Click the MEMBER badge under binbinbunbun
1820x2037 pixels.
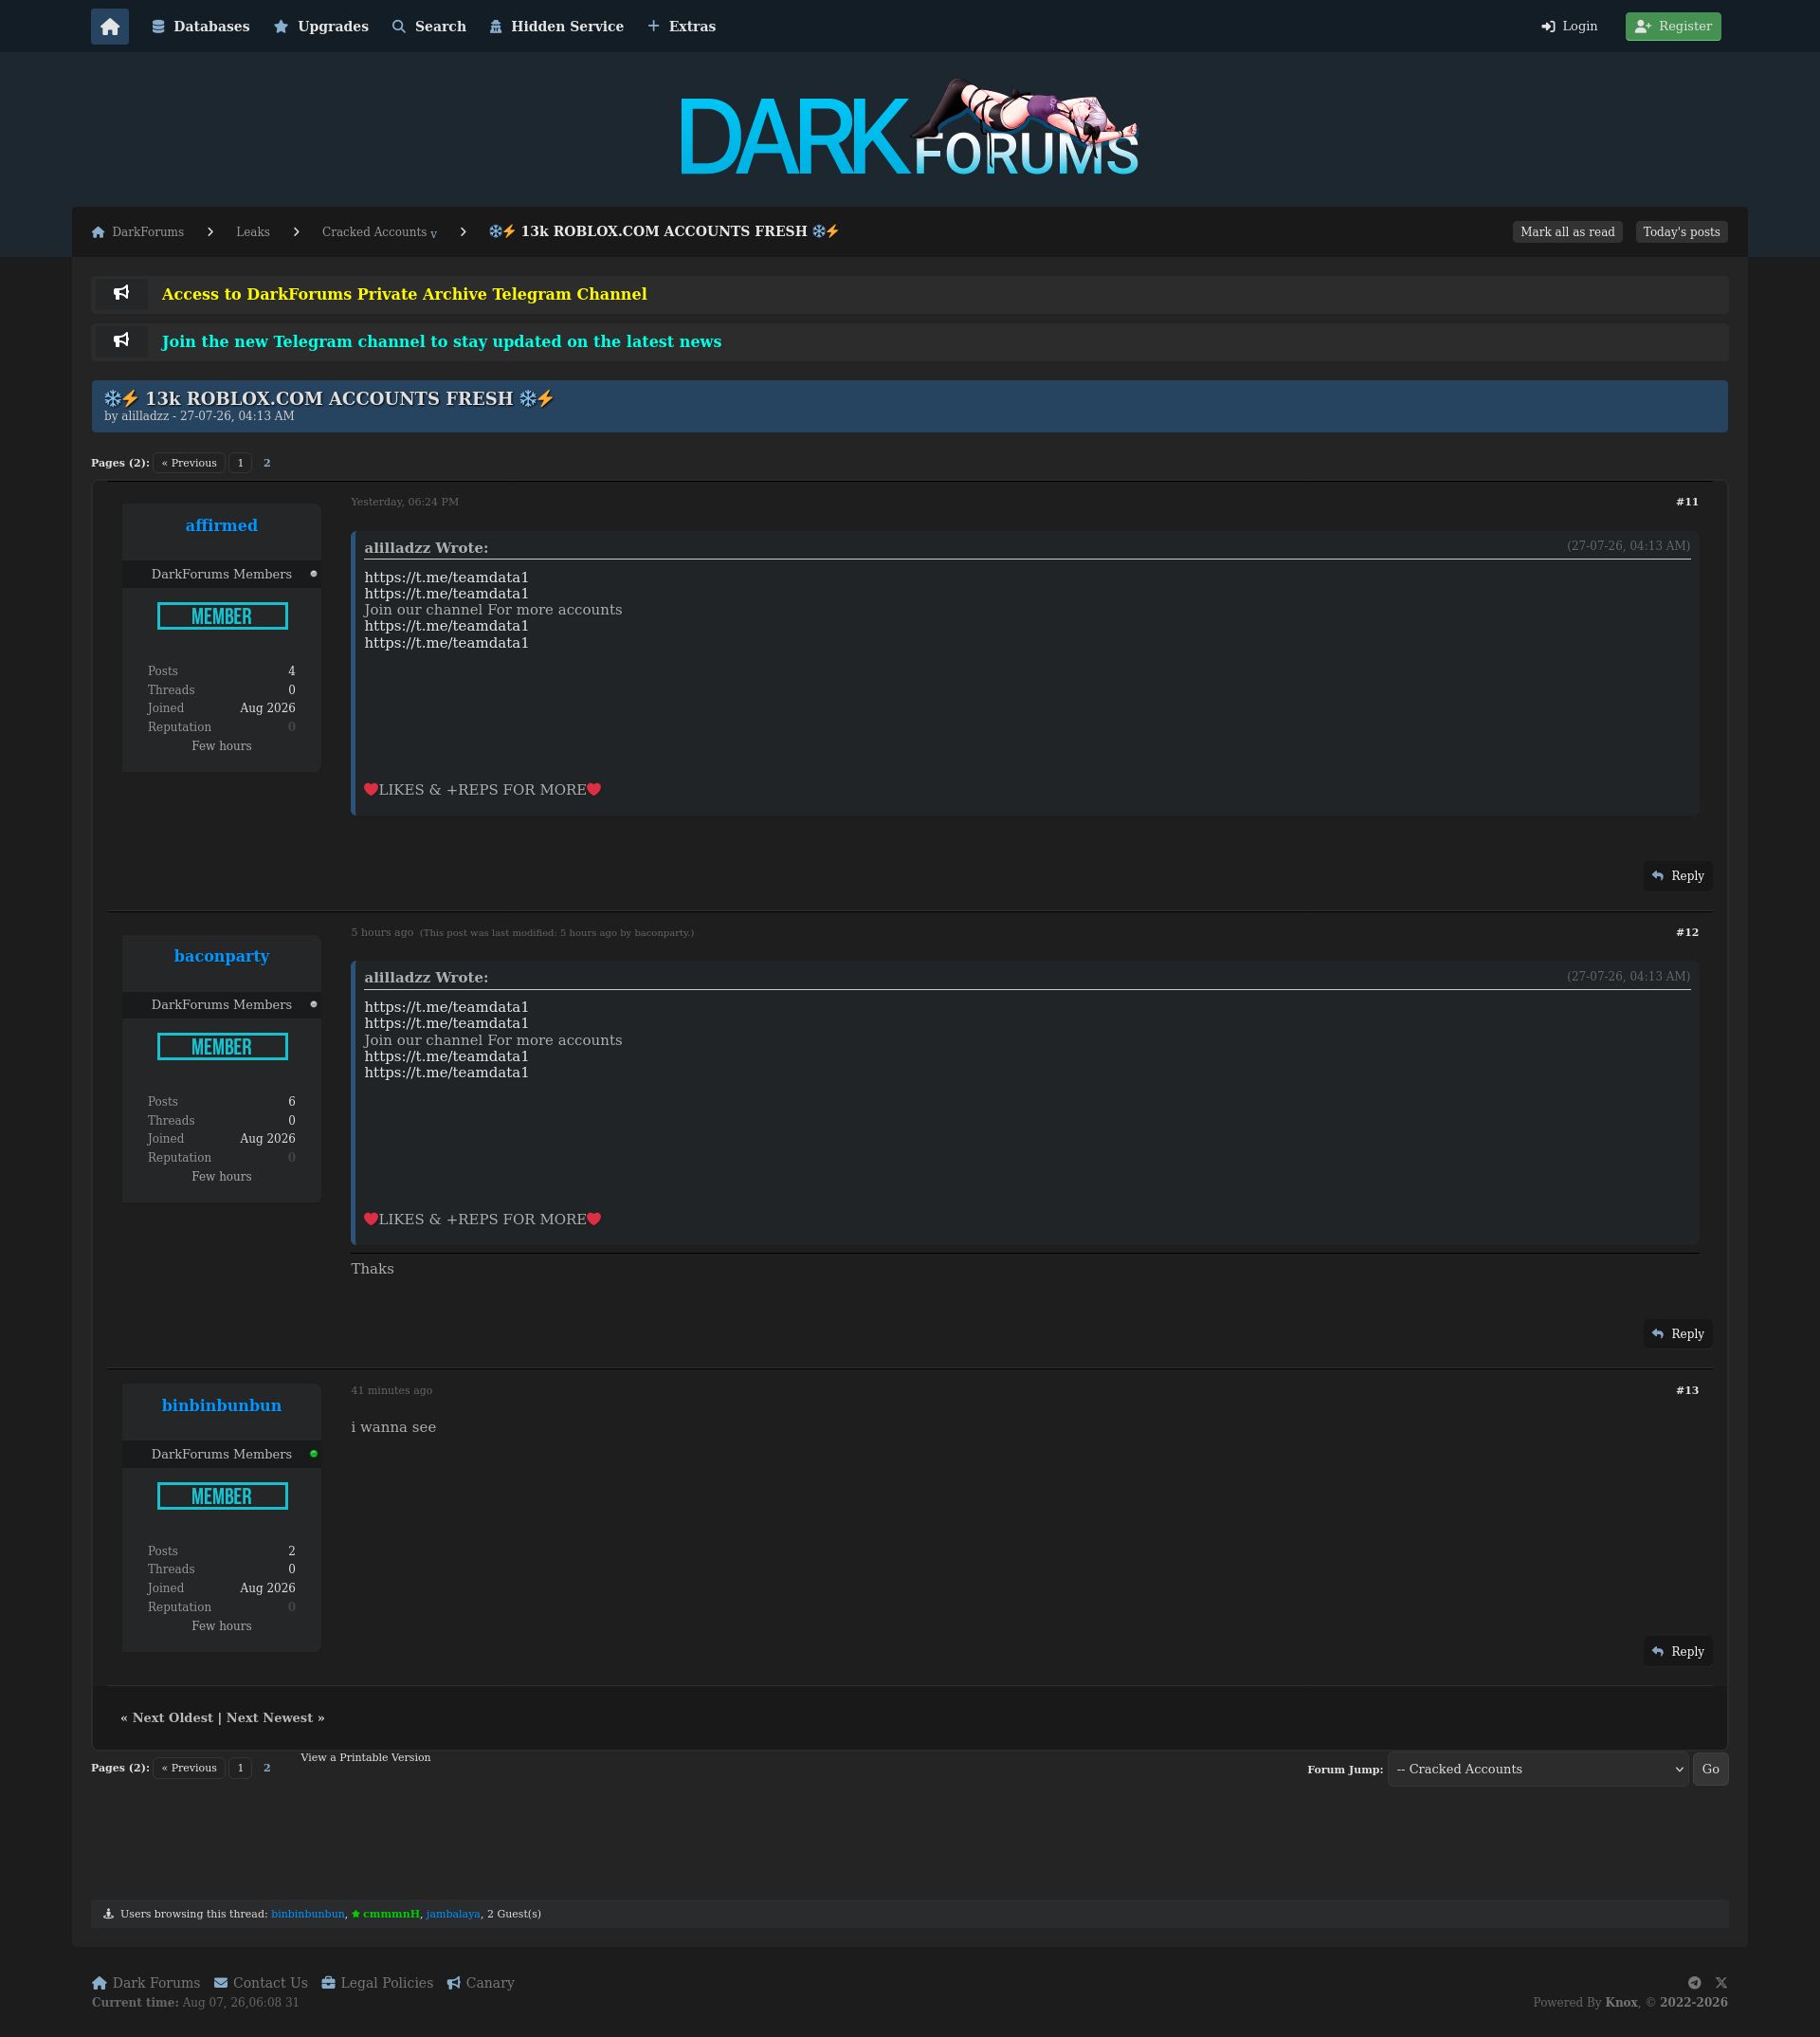222,1496
